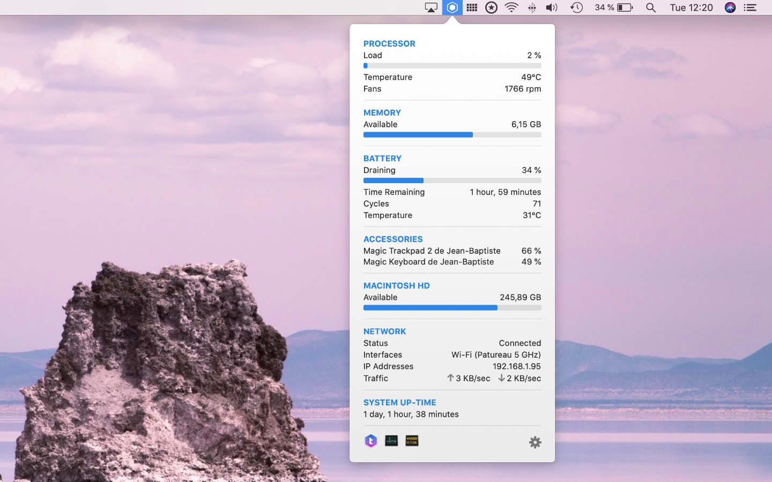Click the purple hexagon 't' app icon
Image resolution: width=772 pixels, height=482 pixels.
[371, 441]
